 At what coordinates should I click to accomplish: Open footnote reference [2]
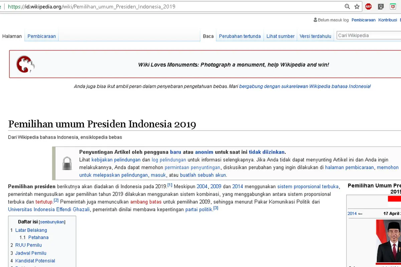(56, 200)
